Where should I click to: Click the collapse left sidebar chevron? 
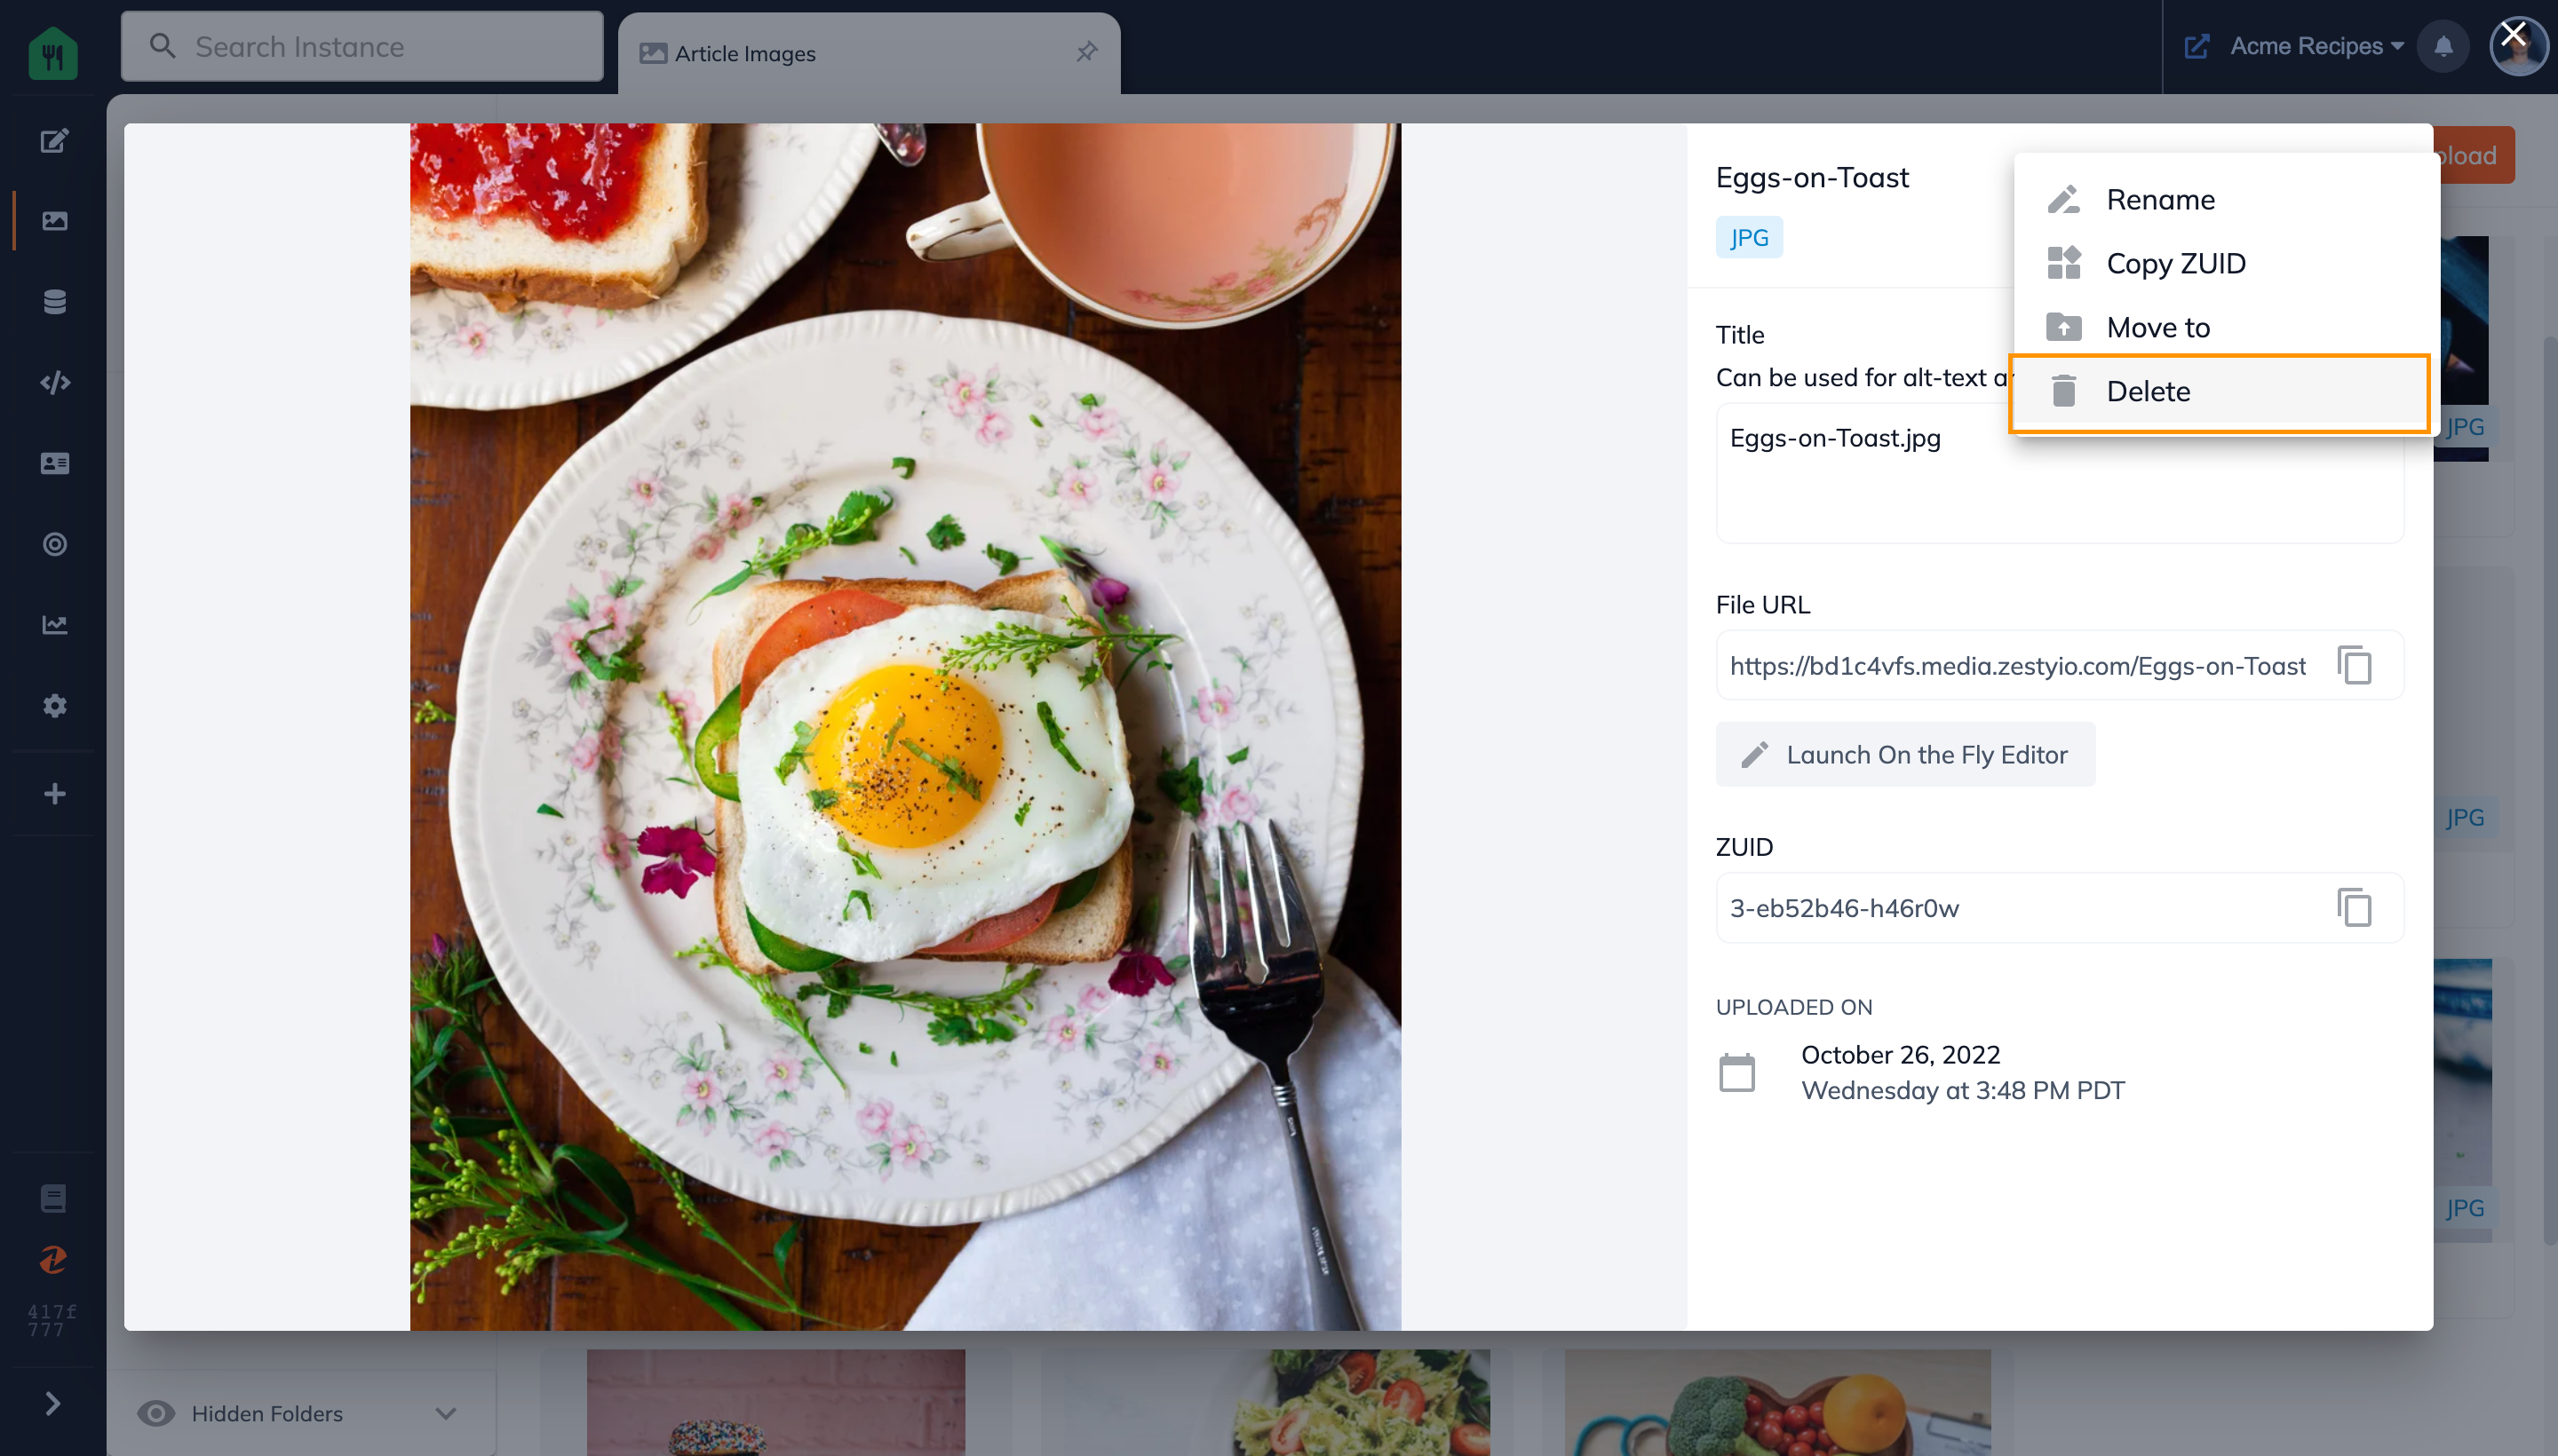point(51,1404)
